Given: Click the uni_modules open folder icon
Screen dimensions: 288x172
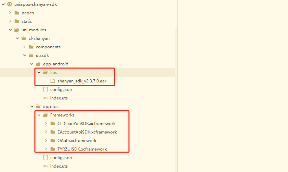Looking at the screenshot, I should tap(17, 30).
